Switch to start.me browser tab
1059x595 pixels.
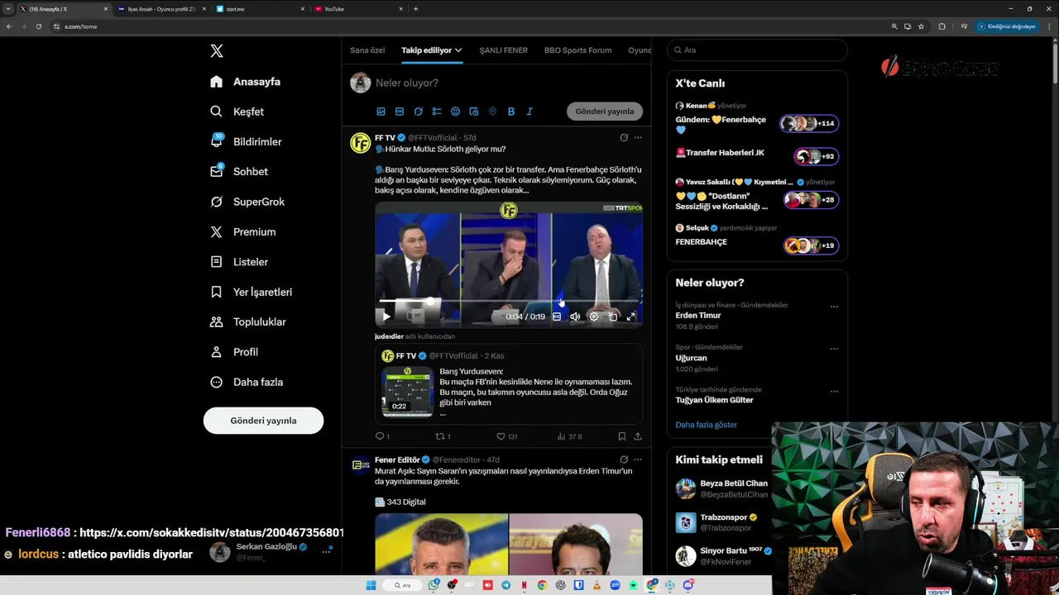259,9
